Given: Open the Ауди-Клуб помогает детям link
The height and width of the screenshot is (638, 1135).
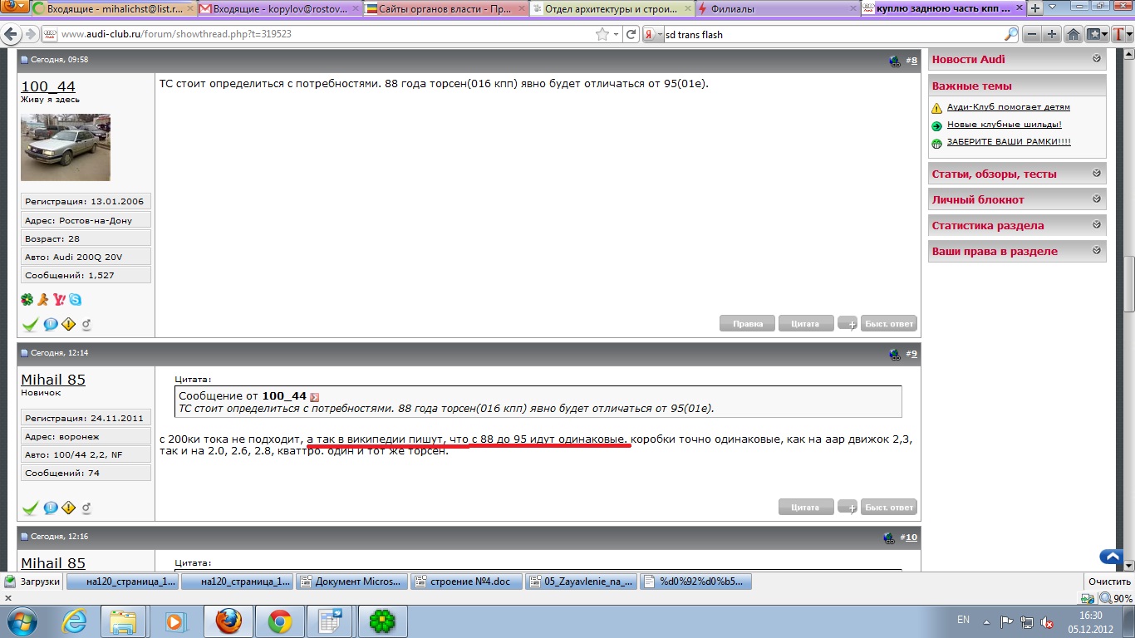Looking at the screenshot, I should tap(1008, 107).
